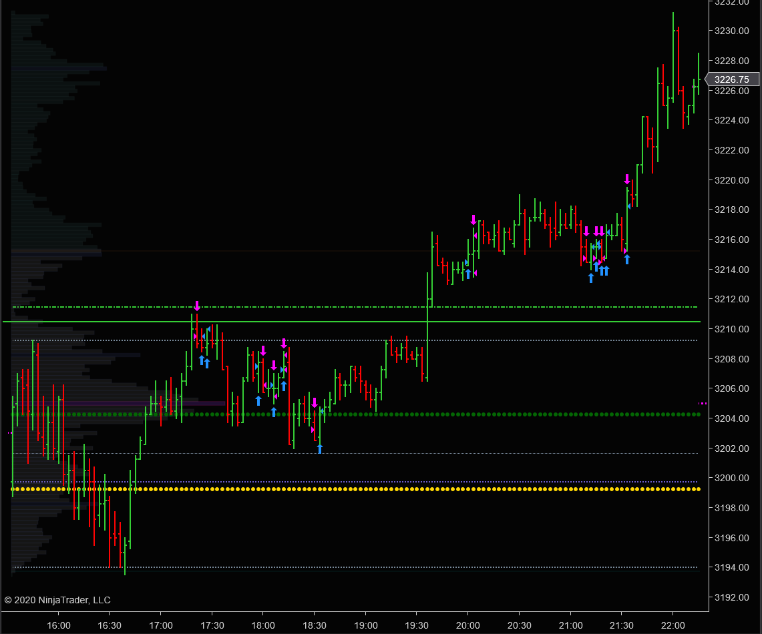This screenshot has height=634, width=762.
Task: Click the 16:00 time axis label
Action: pyautogui.click(x=58, y=625)
